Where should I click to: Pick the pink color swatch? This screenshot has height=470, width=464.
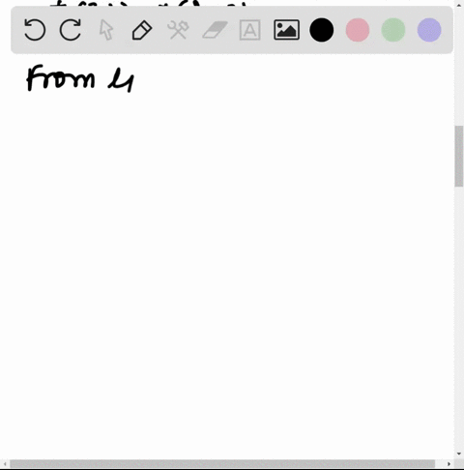358,30
